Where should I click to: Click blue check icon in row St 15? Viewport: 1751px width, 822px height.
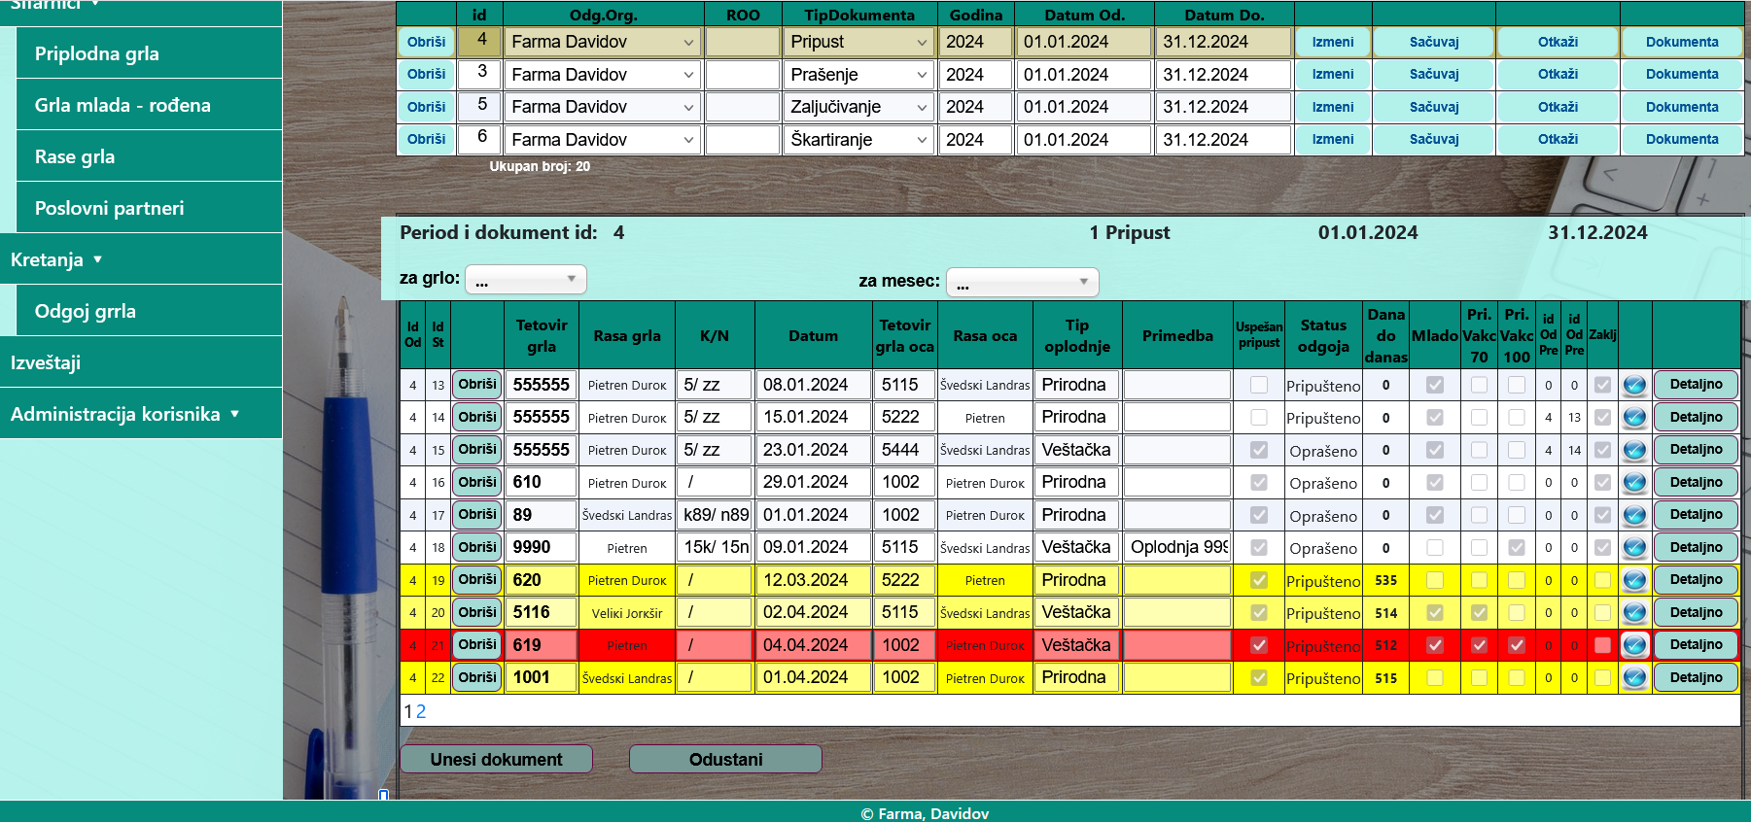(x=1634, y=451)
